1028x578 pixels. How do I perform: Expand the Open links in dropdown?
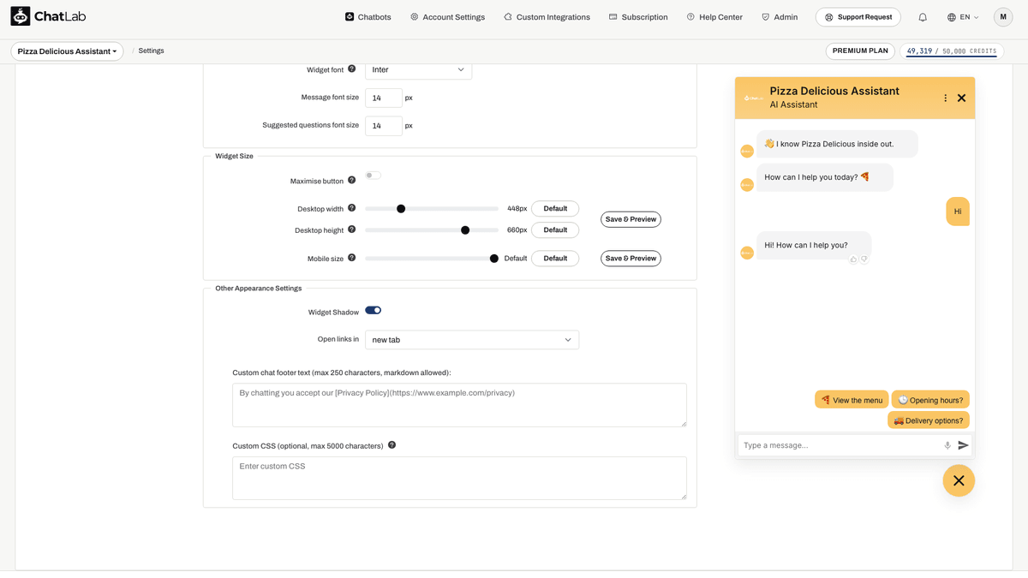(472, 340)
